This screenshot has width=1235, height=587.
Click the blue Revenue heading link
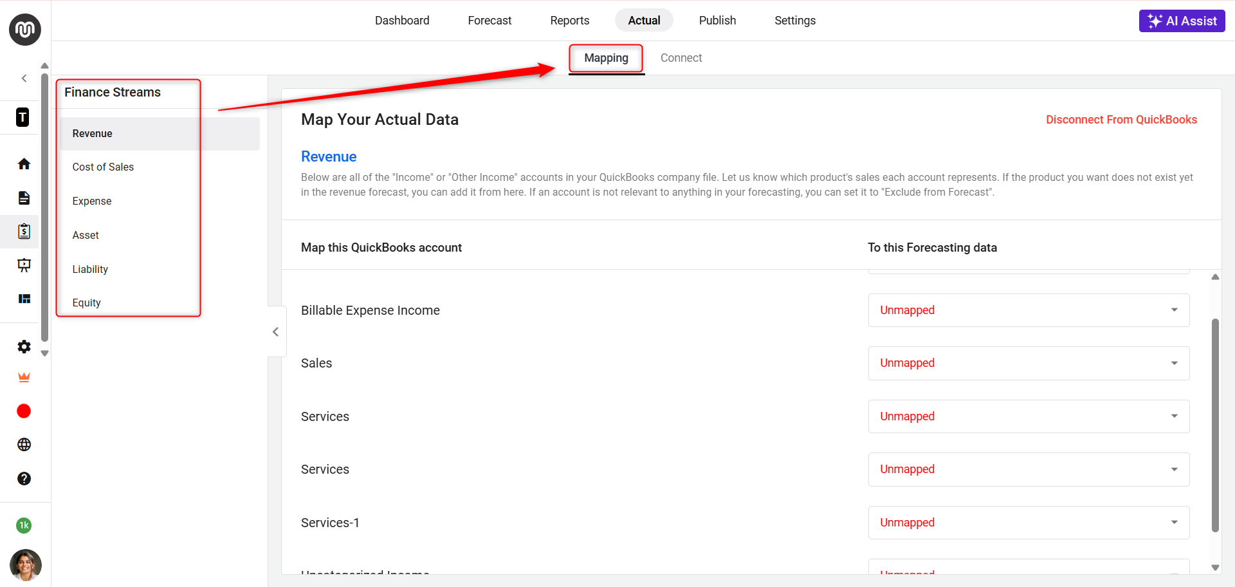tap(329, 157)
